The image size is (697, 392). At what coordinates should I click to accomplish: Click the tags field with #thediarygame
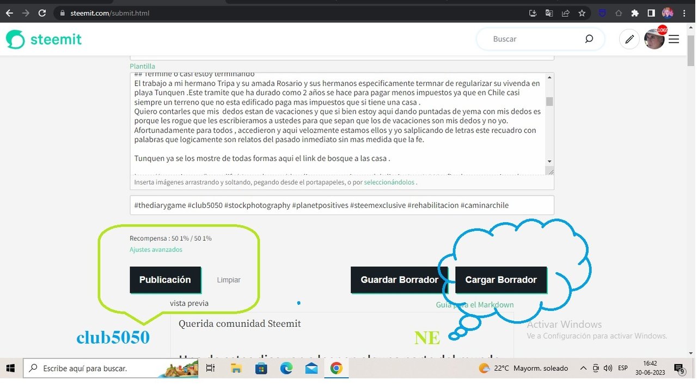[342, 205]
